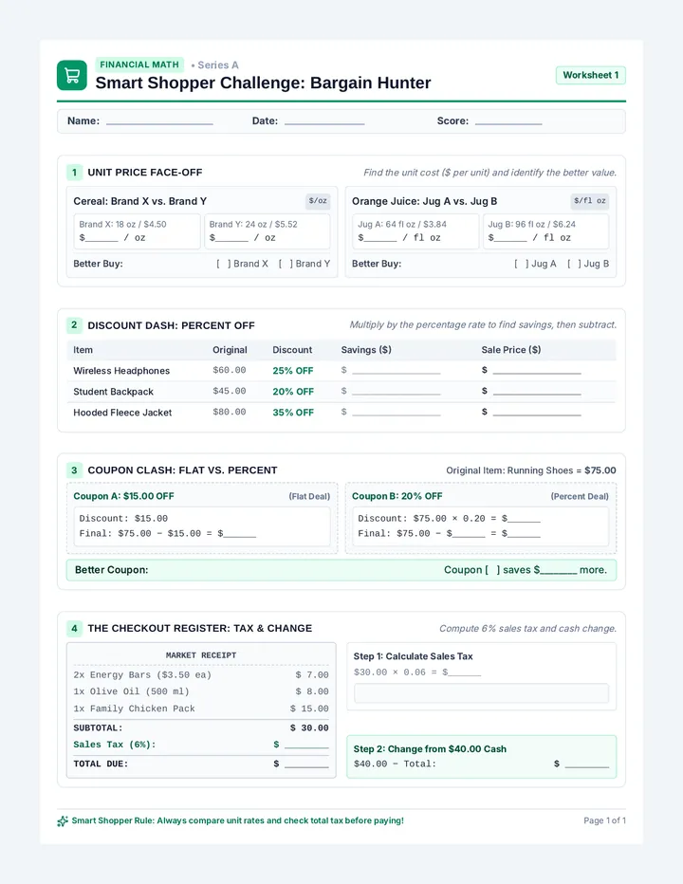Click 'Orange Juice: Jug A vs. Jug B' heading
The width and height of the screenshot is (683, 884).
tap(425, 201)
